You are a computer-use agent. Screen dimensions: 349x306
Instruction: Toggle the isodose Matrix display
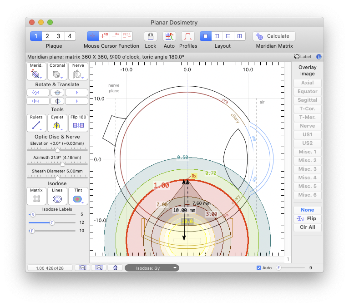36,196
